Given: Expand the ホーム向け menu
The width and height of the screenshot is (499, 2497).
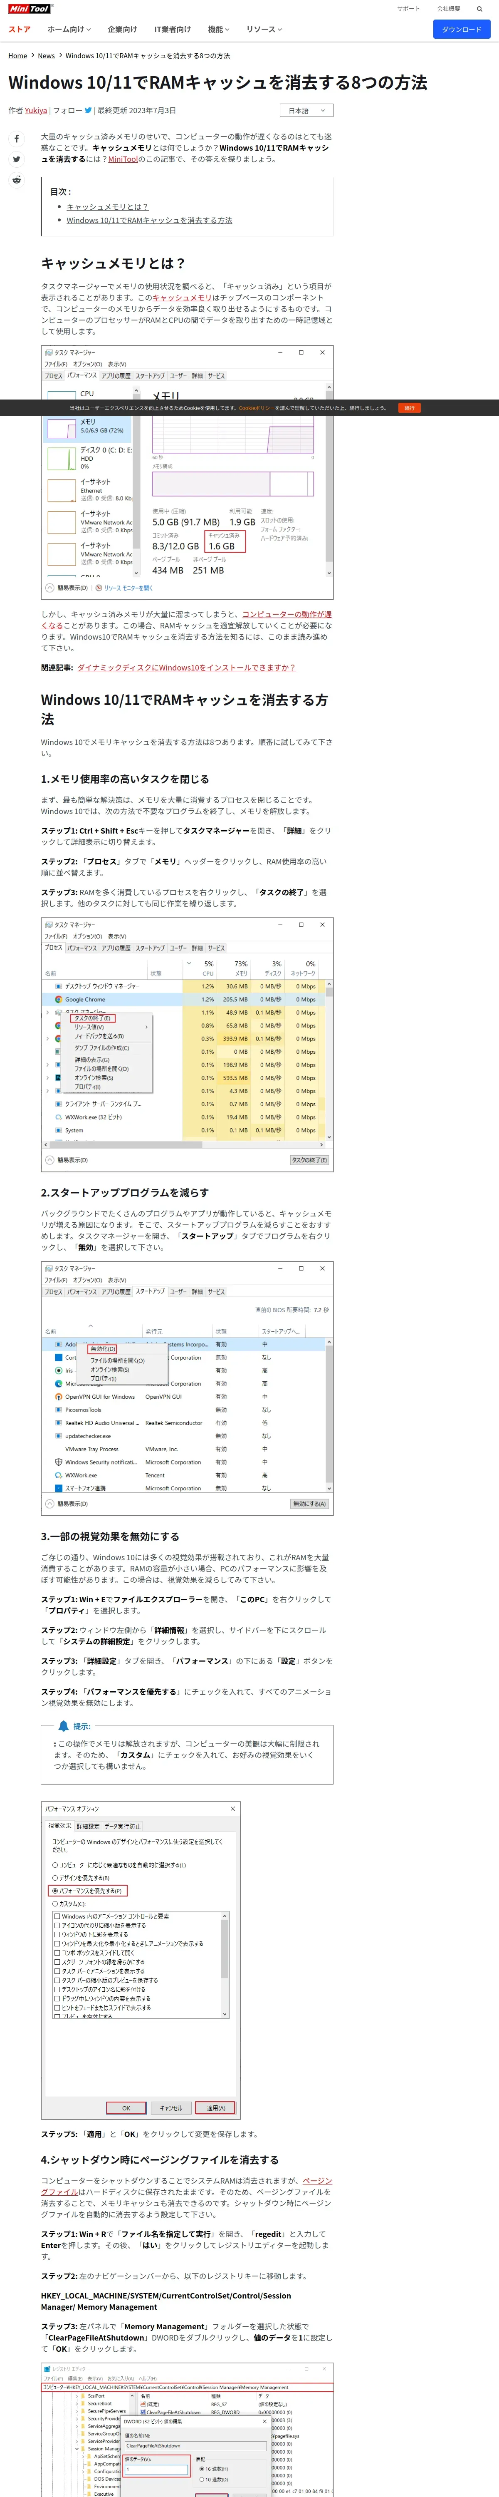Looking at the screenshot, I should click(69, 29).
